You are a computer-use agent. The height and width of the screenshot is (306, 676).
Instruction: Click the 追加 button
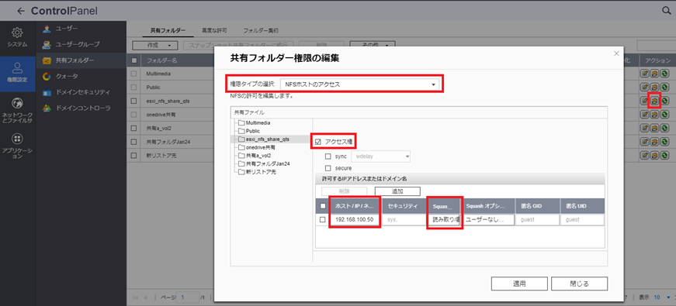point(397,191)
